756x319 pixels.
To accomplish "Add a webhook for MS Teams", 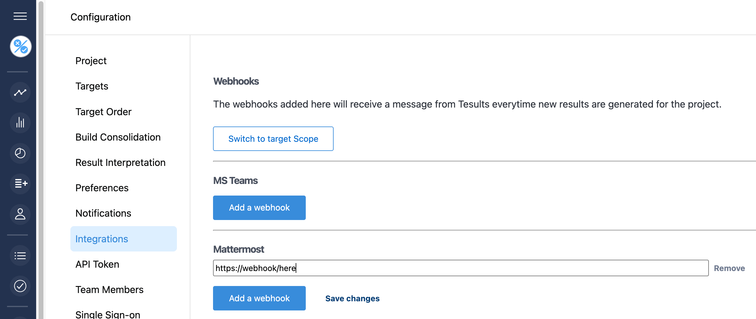I will click(259, 207).
